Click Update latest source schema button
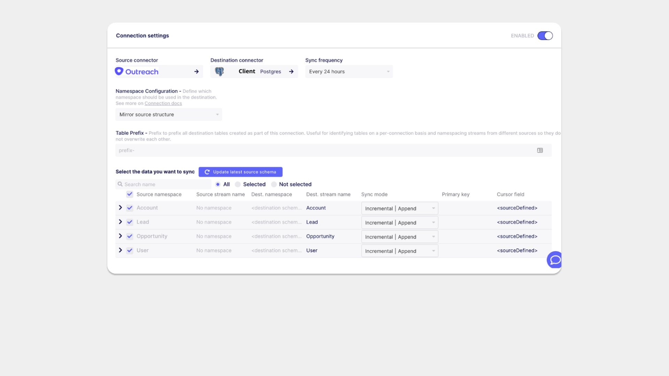 pos(240,172)
